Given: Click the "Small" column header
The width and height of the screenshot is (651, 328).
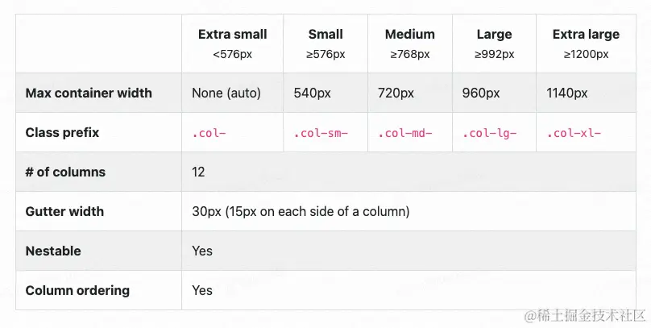Looking at the screenshot, I should pyautogui.click(x=325, y=35).
